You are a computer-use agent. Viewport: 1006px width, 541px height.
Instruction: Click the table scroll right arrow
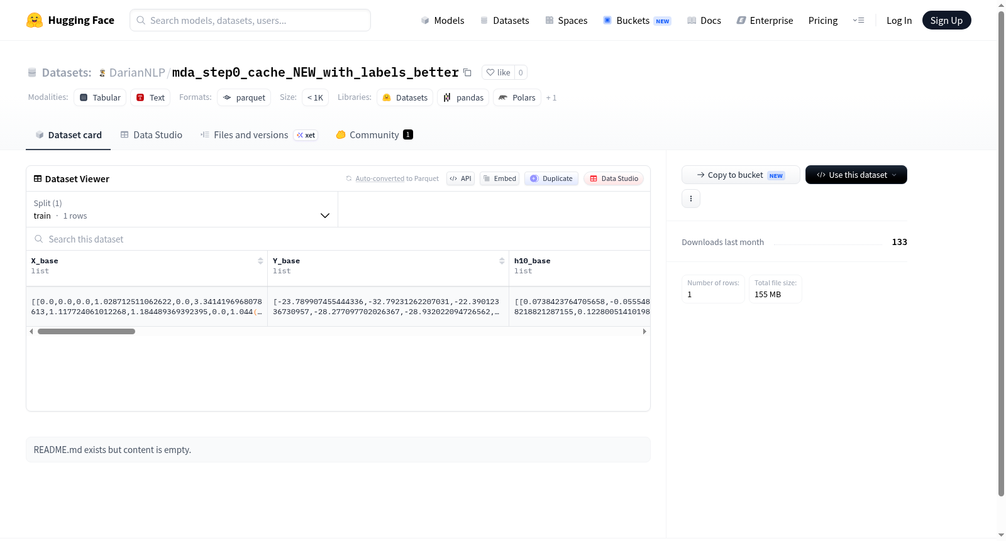[x=644, y=331]
